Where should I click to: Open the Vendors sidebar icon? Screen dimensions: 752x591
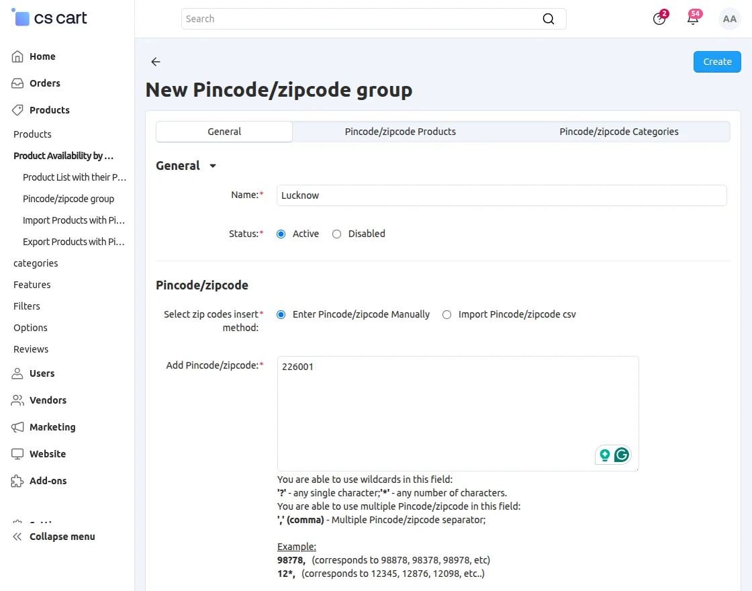[x=16, y=400]
